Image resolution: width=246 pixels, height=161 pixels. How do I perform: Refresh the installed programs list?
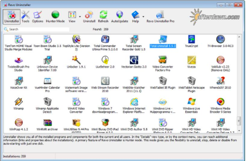coord(103,16)
